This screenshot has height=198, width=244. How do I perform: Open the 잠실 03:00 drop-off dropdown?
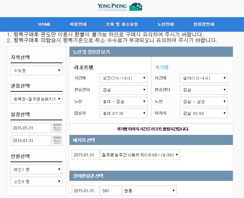pyautogui.click(x=204, y=113)
